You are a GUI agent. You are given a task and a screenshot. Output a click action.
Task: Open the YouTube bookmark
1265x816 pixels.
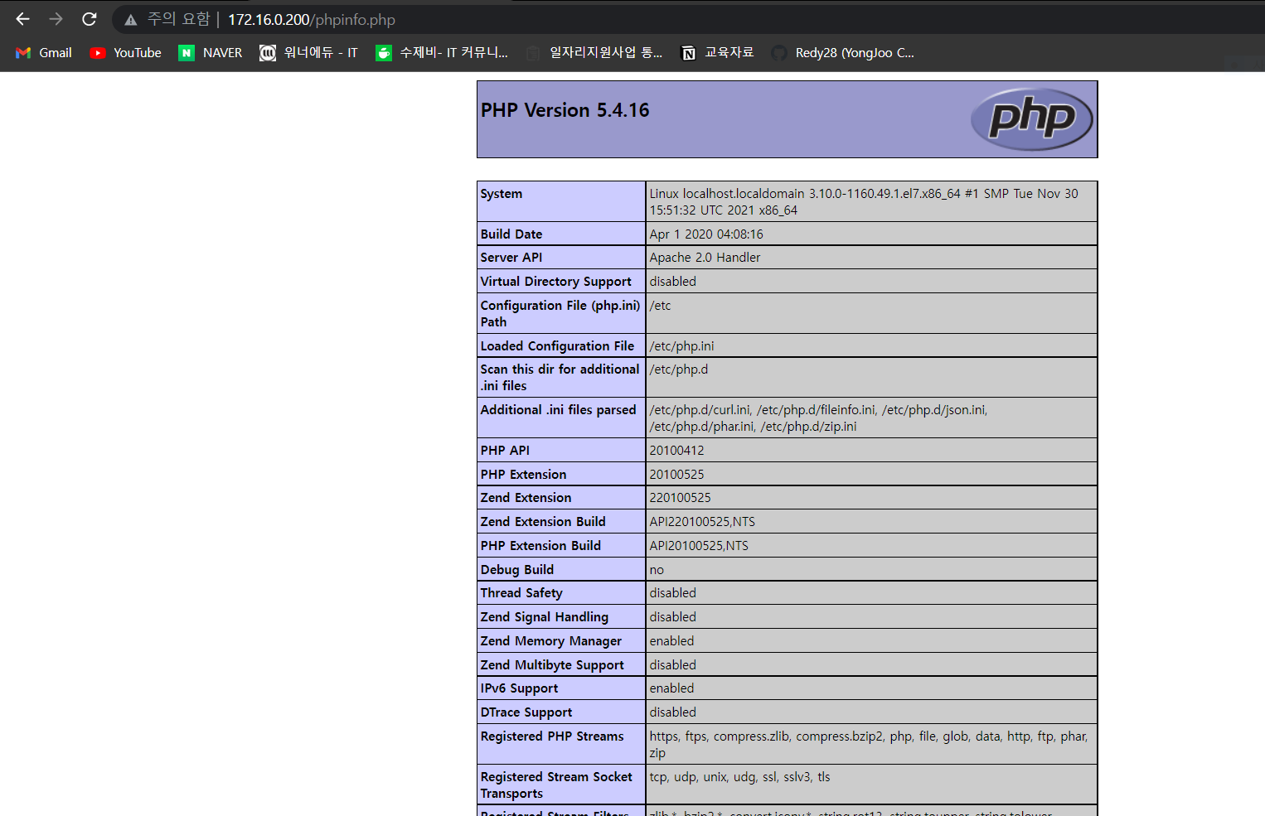coord(126,53)
